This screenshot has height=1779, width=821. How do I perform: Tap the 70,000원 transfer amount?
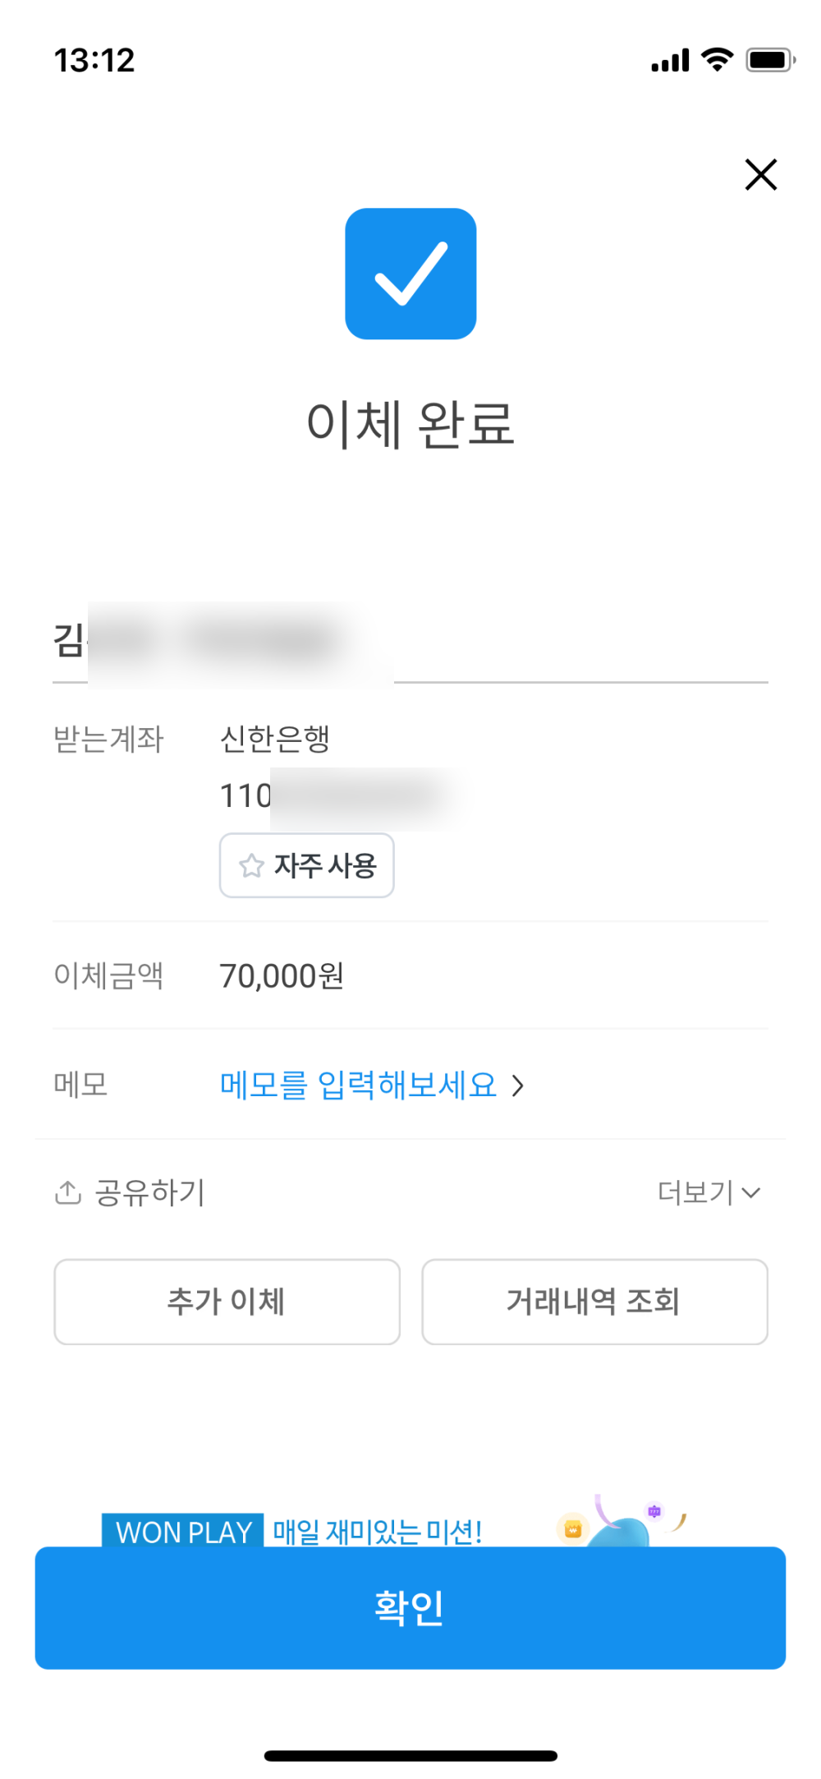282,975
